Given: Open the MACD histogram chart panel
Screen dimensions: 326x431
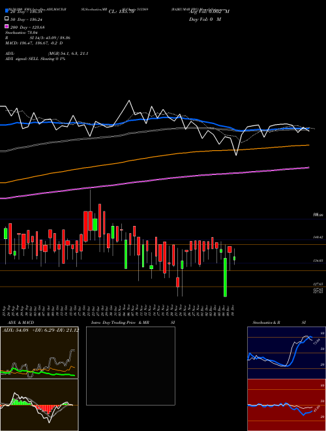Looking at the screenshot, I should 39,405.
